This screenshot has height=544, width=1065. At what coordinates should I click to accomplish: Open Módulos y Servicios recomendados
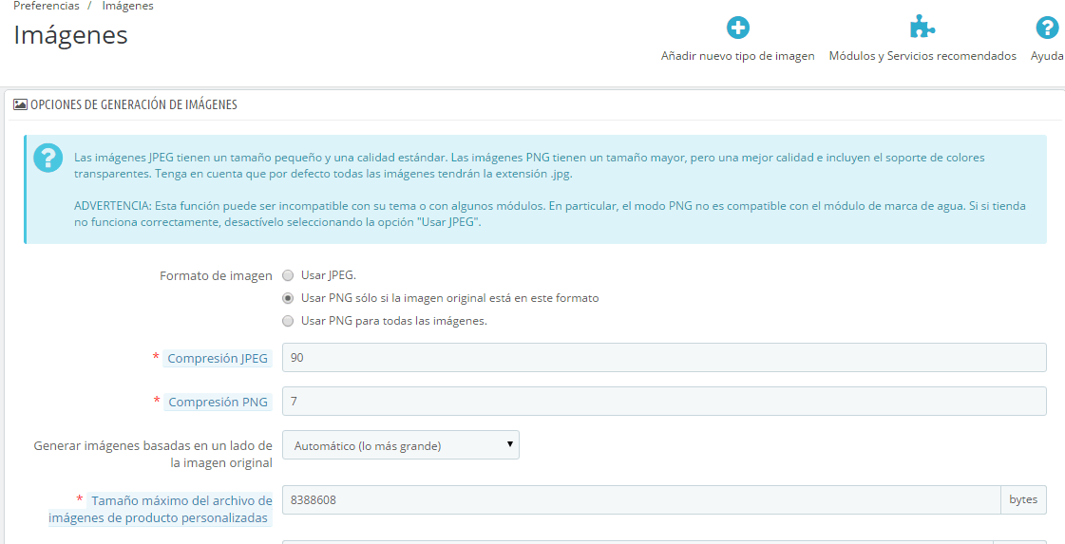[x=922, y=56]
